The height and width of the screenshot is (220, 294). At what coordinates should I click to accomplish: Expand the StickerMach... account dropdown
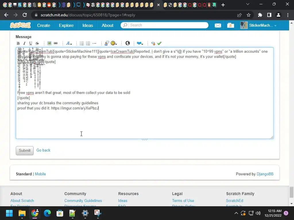coord(259,25)
